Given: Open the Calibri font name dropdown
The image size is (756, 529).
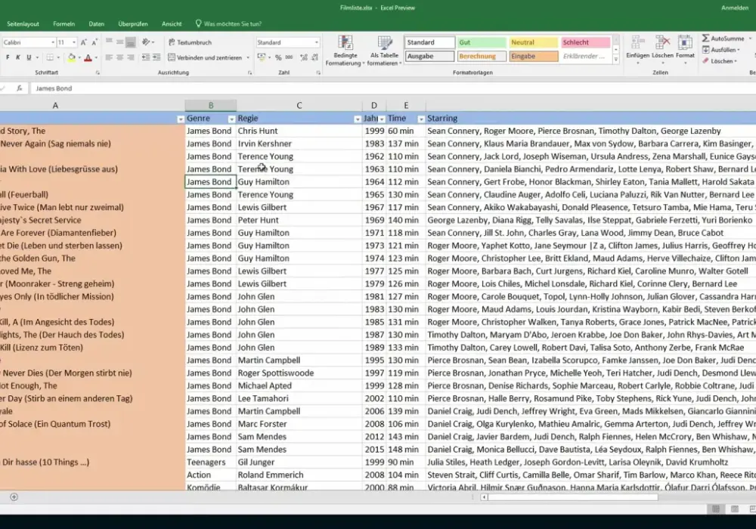Looking at the screenshot, I should click(x=53, y=42).
